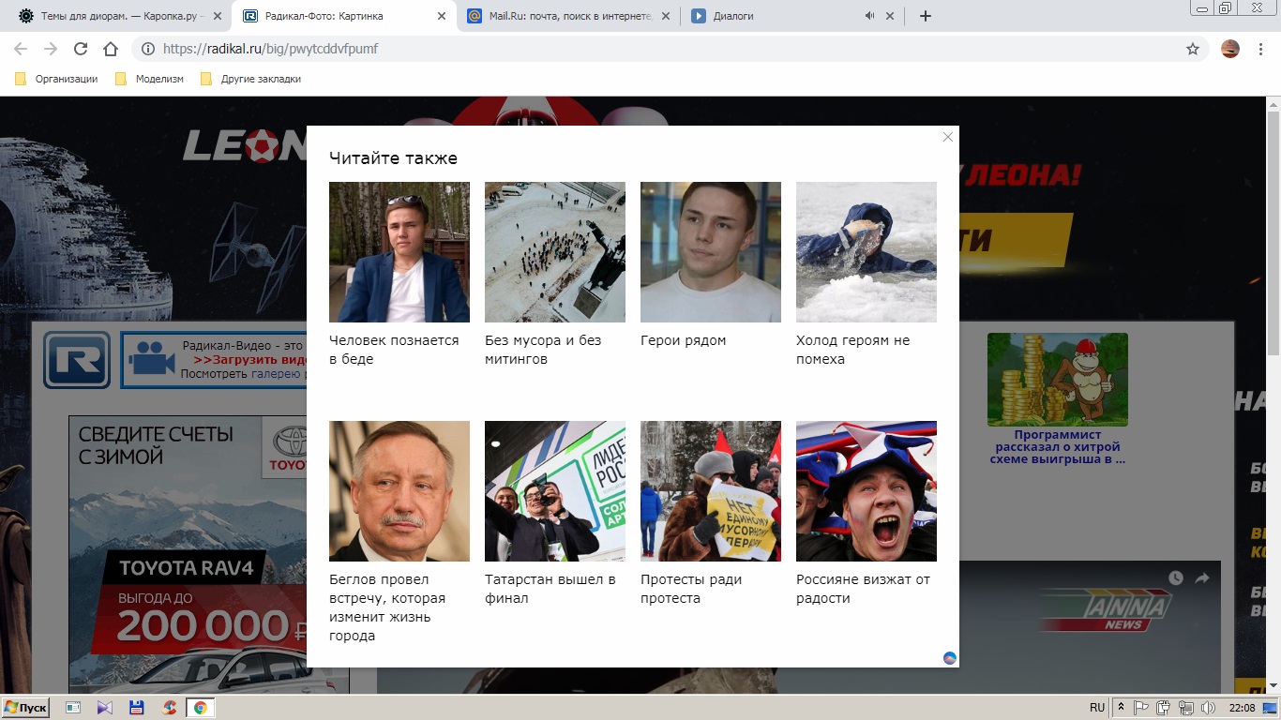Click the Radikal logo icon
1281x720 pixels.
tap(76, 360)
